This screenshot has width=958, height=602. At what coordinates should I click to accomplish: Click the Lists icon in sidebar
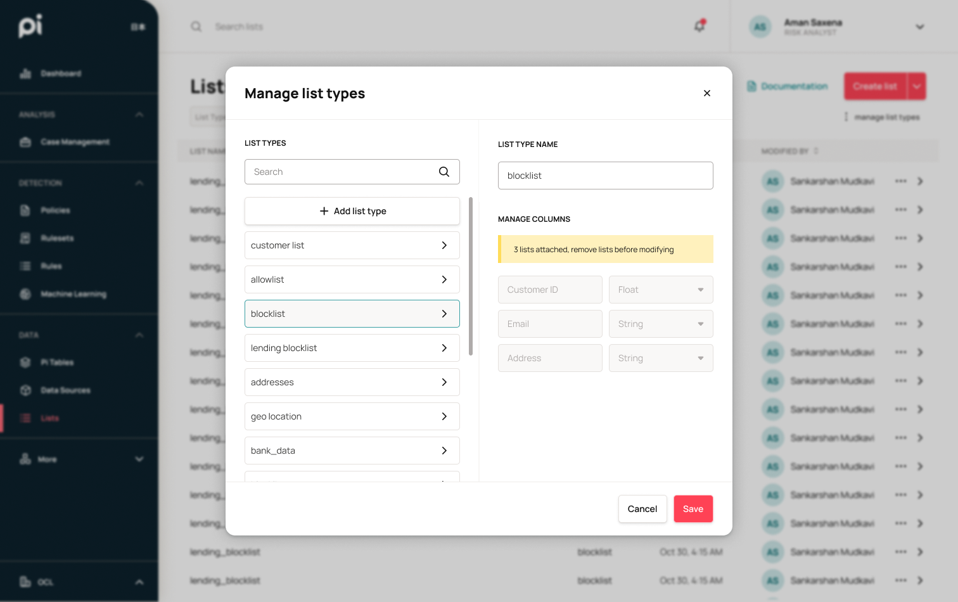(x=25, y=418)
